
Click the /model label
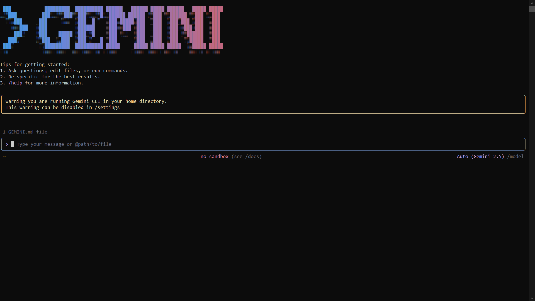[x=515, y=156]
